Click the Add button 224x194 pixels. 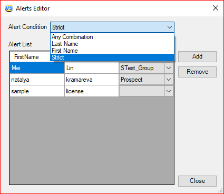(197, 56)
